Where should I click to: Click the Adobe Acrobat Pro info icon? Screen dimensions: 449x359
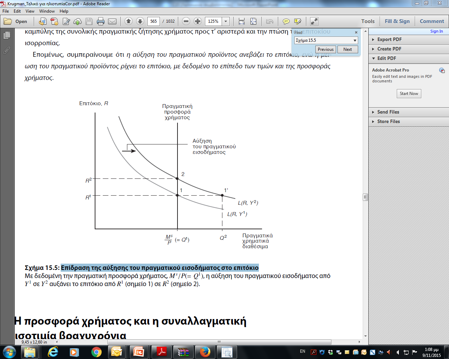(442, 70)
